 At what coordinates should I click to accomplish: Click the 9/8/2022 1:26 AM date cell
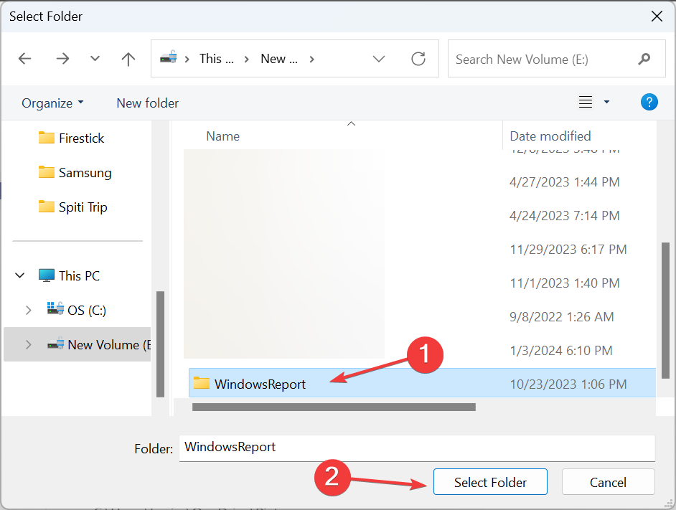[x=561, y=317]
